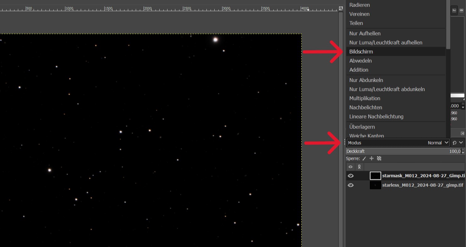Open the Modus dropdown showing Normal
The image size is (466, 247).
[398, 143]
